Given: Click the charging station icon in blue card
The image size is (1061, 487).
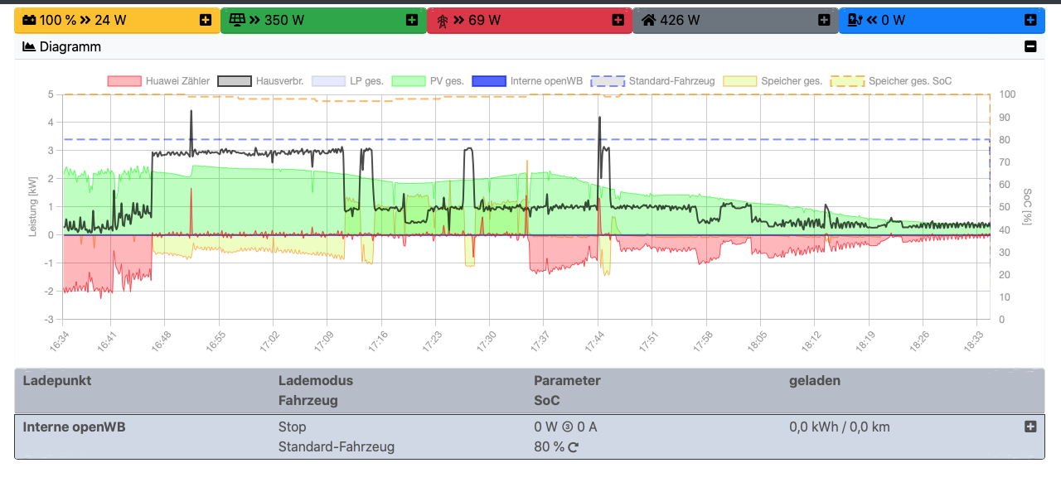Looking at the screenshot, I should point(855,20).
